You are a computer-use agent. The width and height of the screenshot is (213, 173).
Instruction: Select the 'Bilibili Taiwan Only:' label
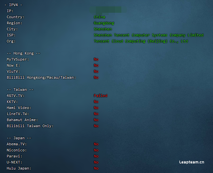coord(30,126)
